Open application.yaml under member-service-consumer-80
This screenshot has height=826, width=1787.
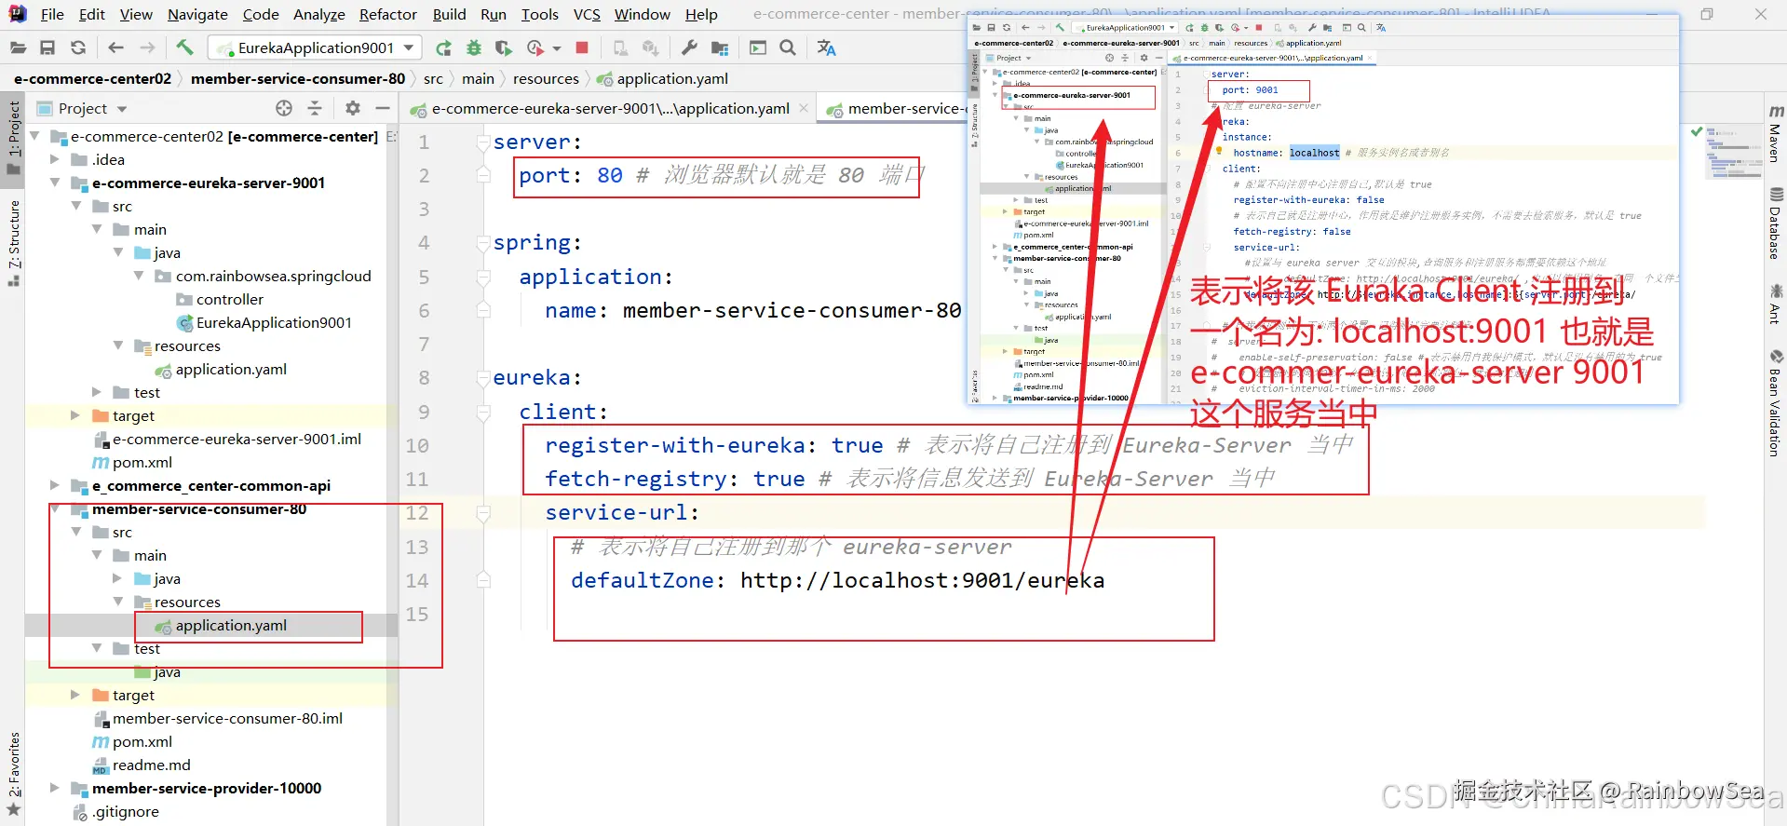(231, 625)
